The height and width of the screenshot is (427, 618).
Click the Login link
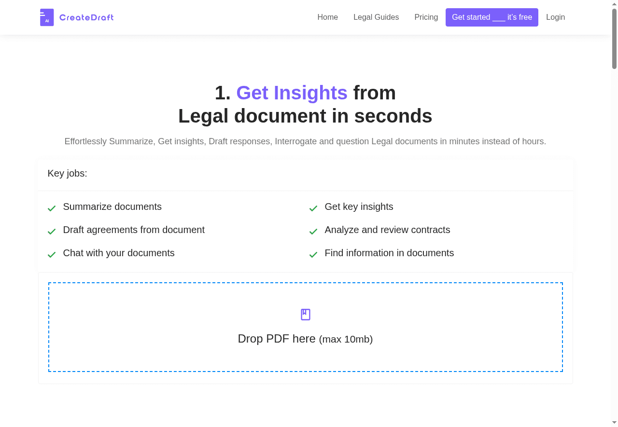point(555,17)
